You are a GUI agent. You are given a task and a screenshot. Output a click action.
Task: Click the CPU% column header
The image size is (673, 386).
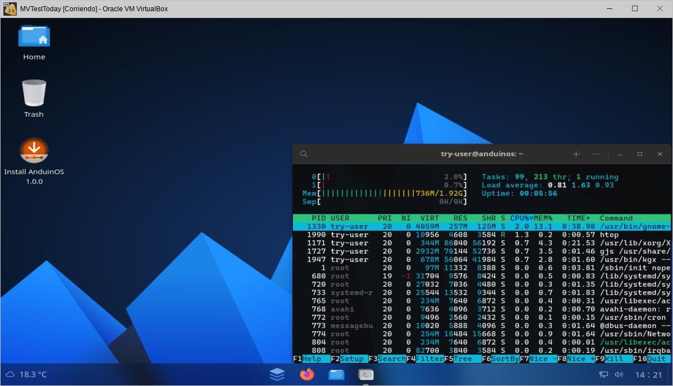tap(521, 218)
